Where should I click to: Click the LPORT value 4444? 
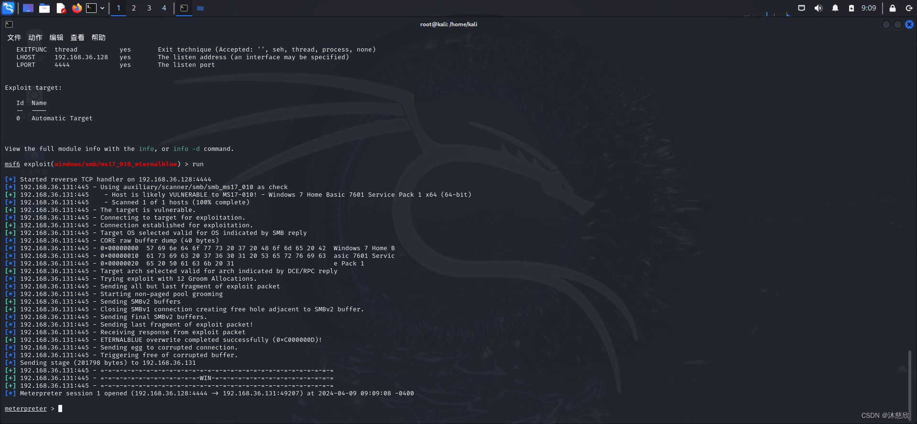point(62,65)
